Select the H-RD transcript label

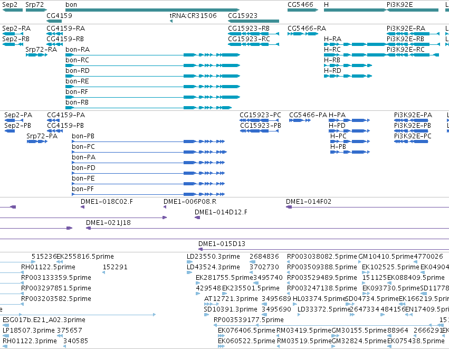tap(332, 71)
